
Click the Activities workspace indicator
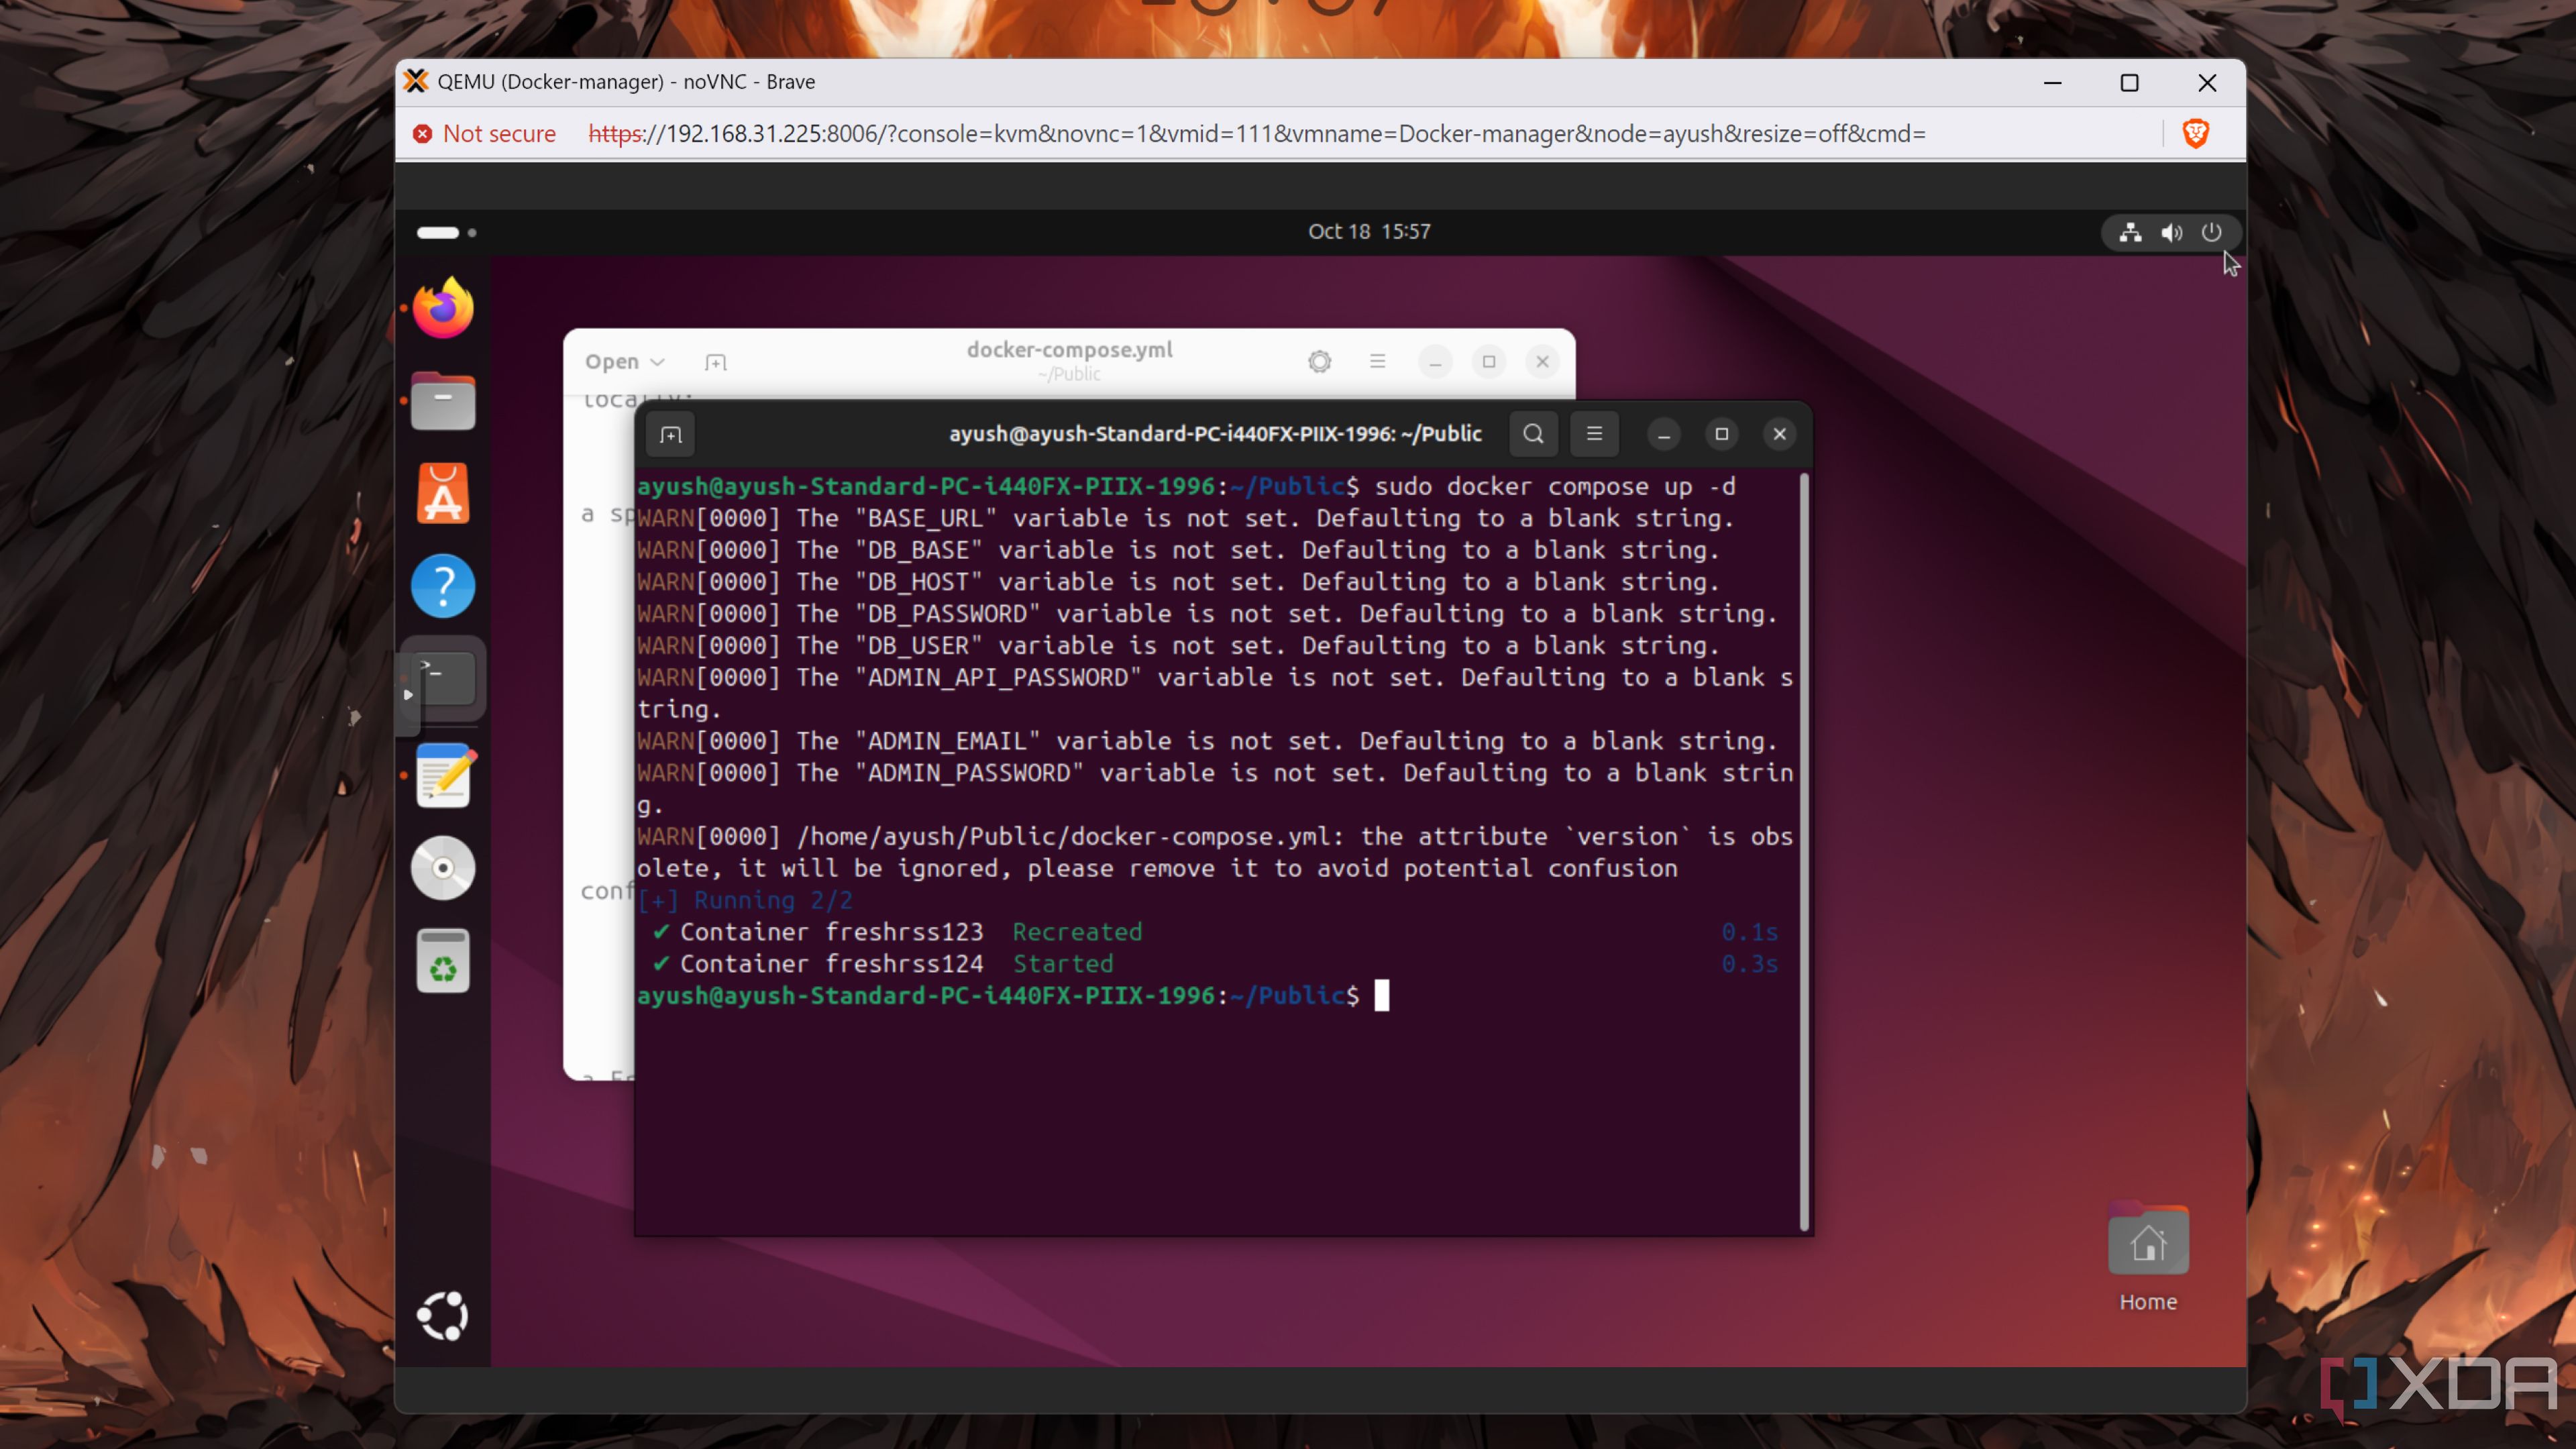point(446,232)
